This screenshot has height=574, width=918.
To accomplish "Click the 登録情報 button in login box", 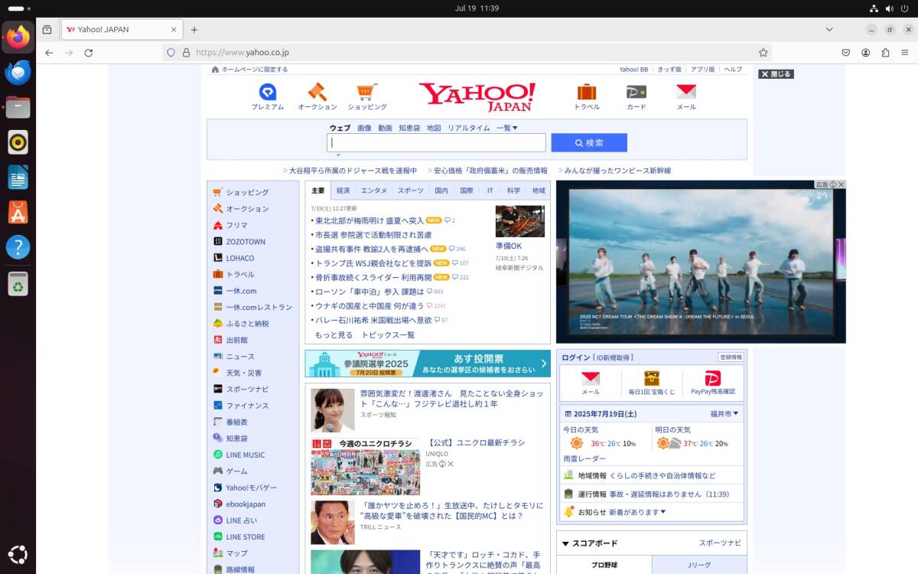I will (731, 357).
